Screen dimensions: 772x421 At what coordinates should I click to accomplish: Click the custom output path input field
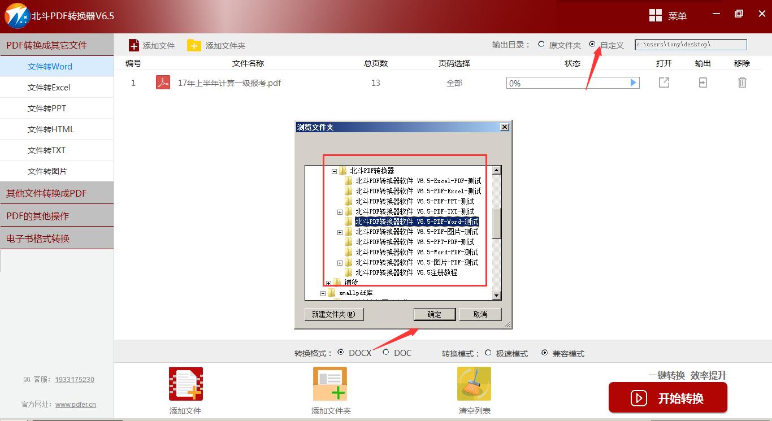[691, 44]
